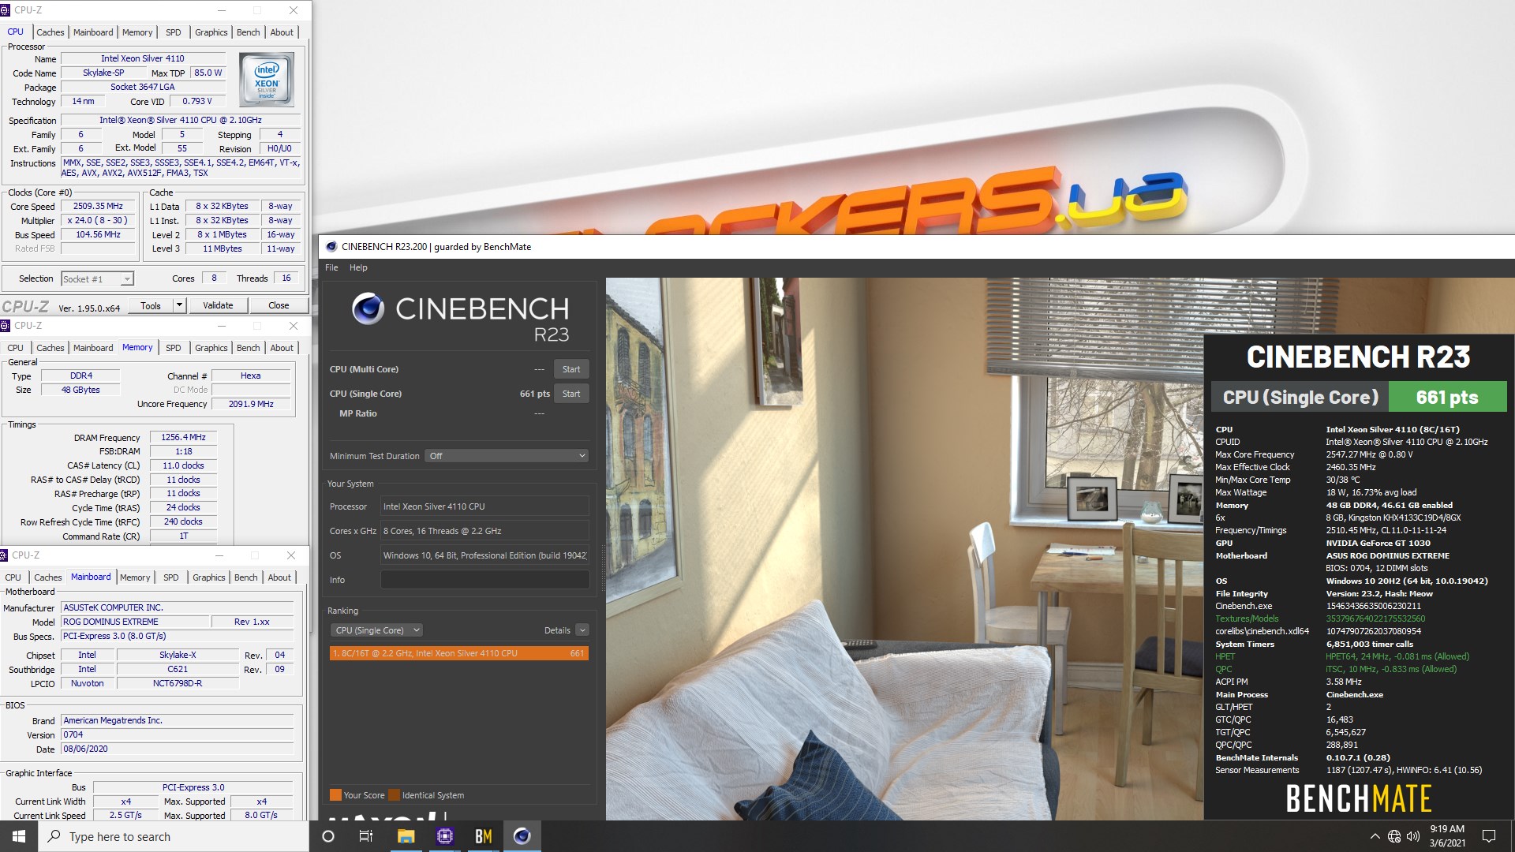
Task: Click Identical System legend swatch
Action: 395,795
